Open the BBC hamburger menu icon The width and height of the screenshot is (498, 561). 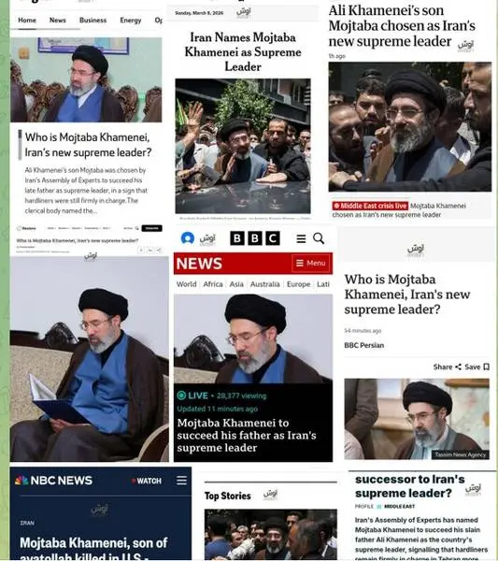301,238
